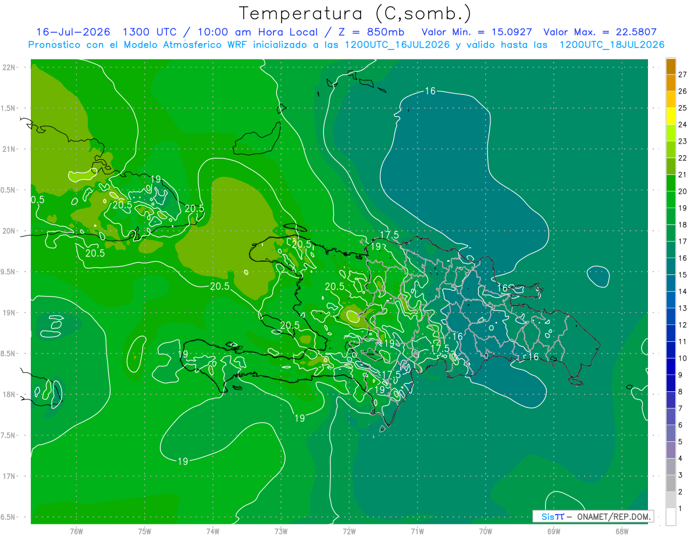This screenshot has height=539, width=698.
Task: Click the "17N" latitude axis label
Action: pyautogui.click(x=9, y=477)
